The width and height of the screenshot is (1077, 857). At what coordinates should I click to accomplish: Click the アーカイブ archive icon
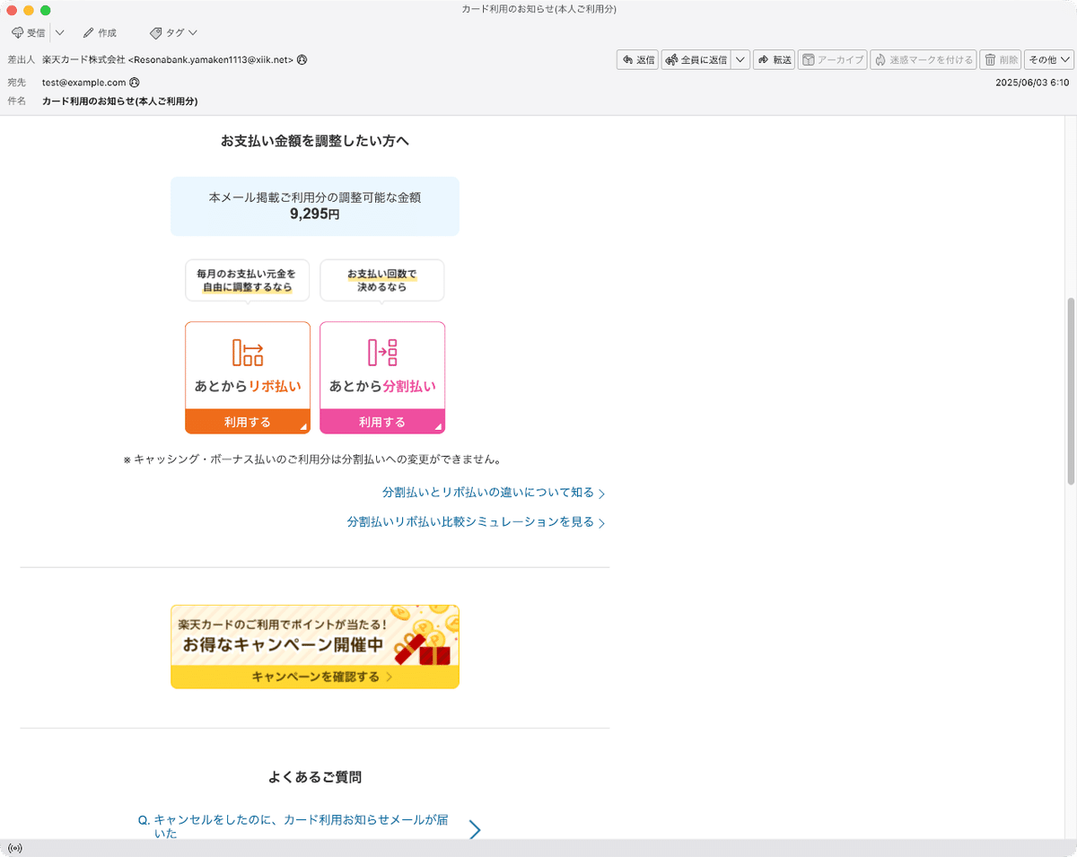[831, 59]
